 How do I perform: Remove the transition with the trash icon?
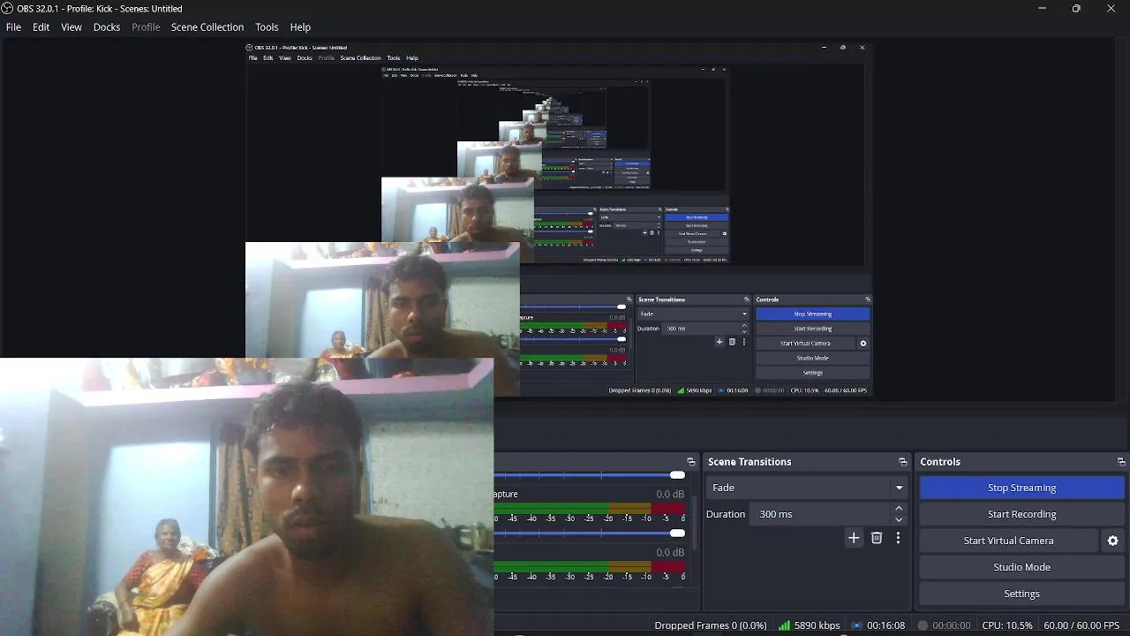point(877,538)
